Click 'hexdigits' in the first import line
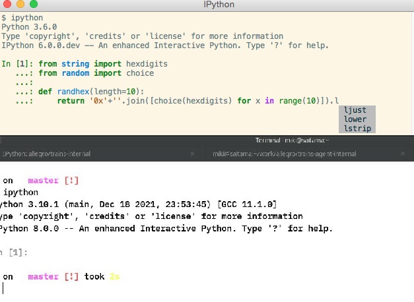This screenshot has height=302, width=414. click(147, 64)
